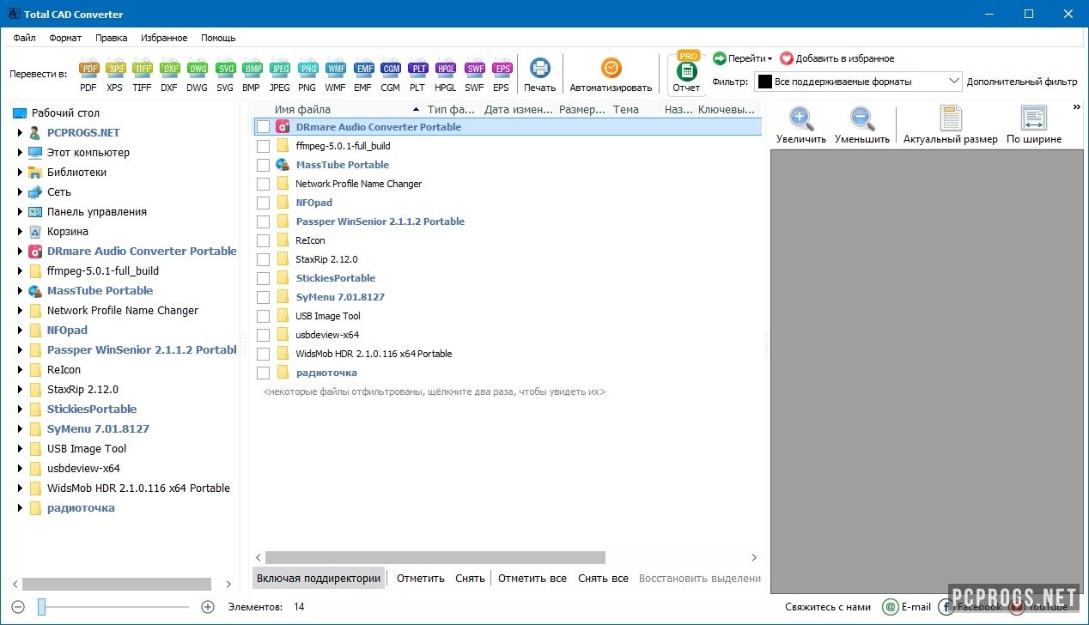Convert to PLT icon
This screenshot has width=1089, height=625.
[x=417, y=76]
